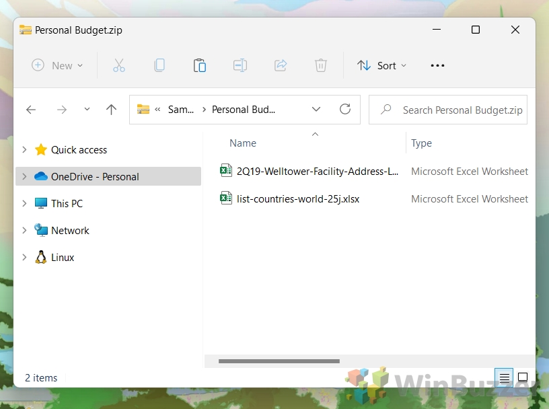Refresh the Personal Budget.zip folder view
Screen dimensions: 549x409
(345, 109)
